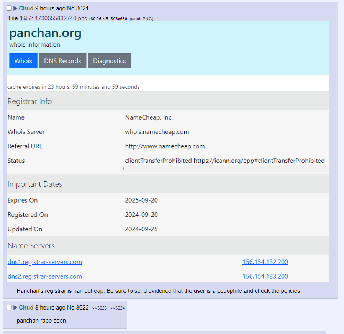Image resolution: width=344 pixels, height=334 pixels.
Task: Open the 156.154.133.200 IP address link
Action: click(x=265, y=277)
